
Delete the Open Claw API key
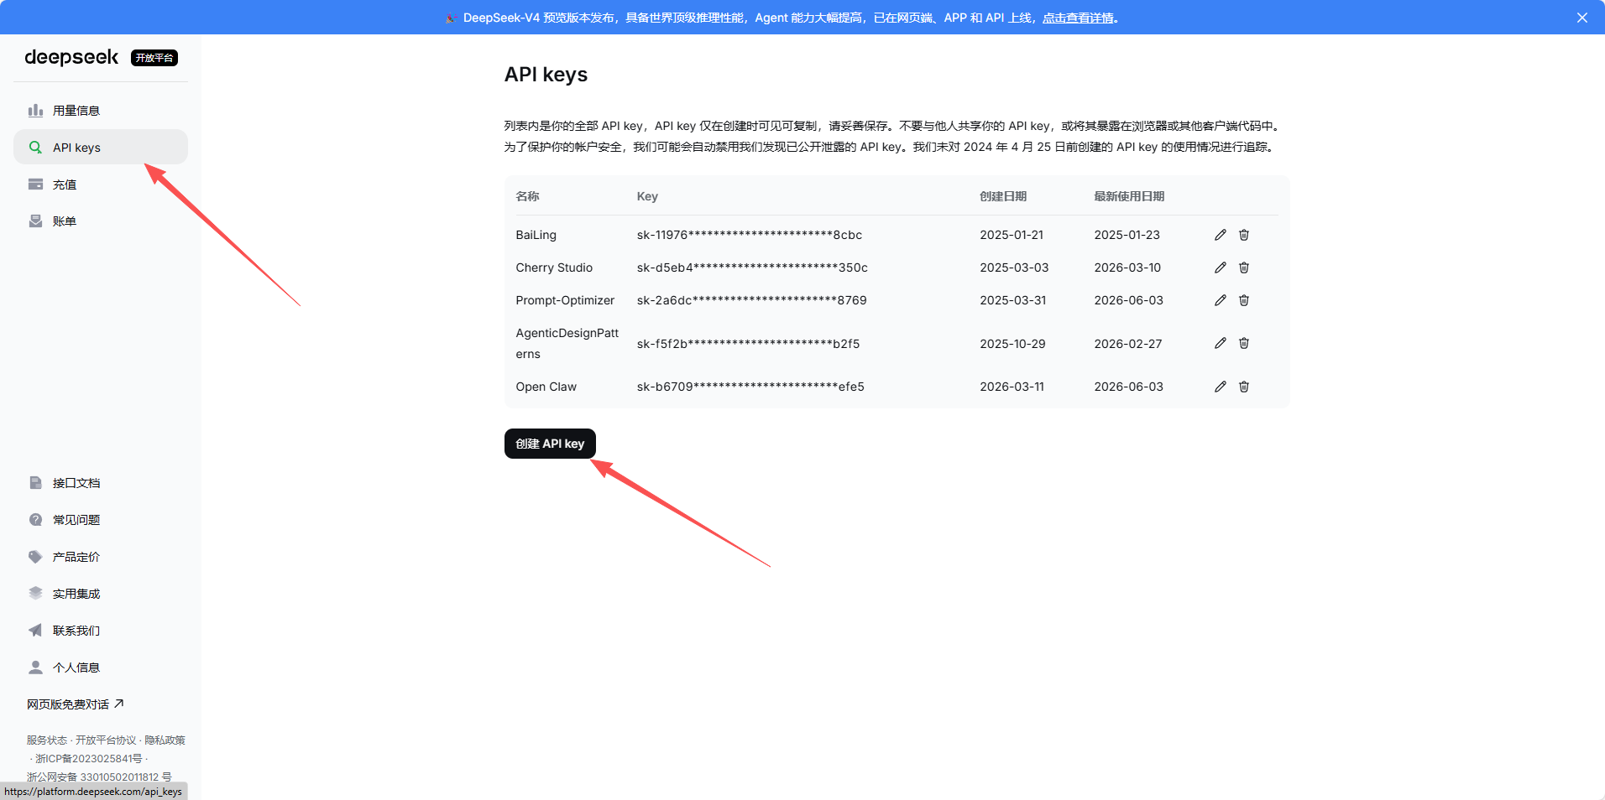(1244, 387)
